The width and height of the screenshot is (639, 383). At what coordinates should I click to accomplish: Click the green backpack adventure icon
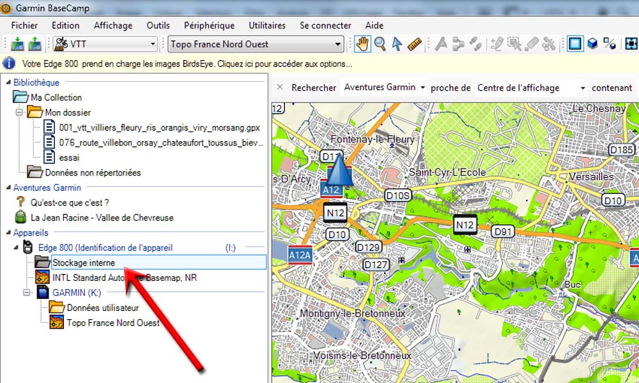coord(20,217)
